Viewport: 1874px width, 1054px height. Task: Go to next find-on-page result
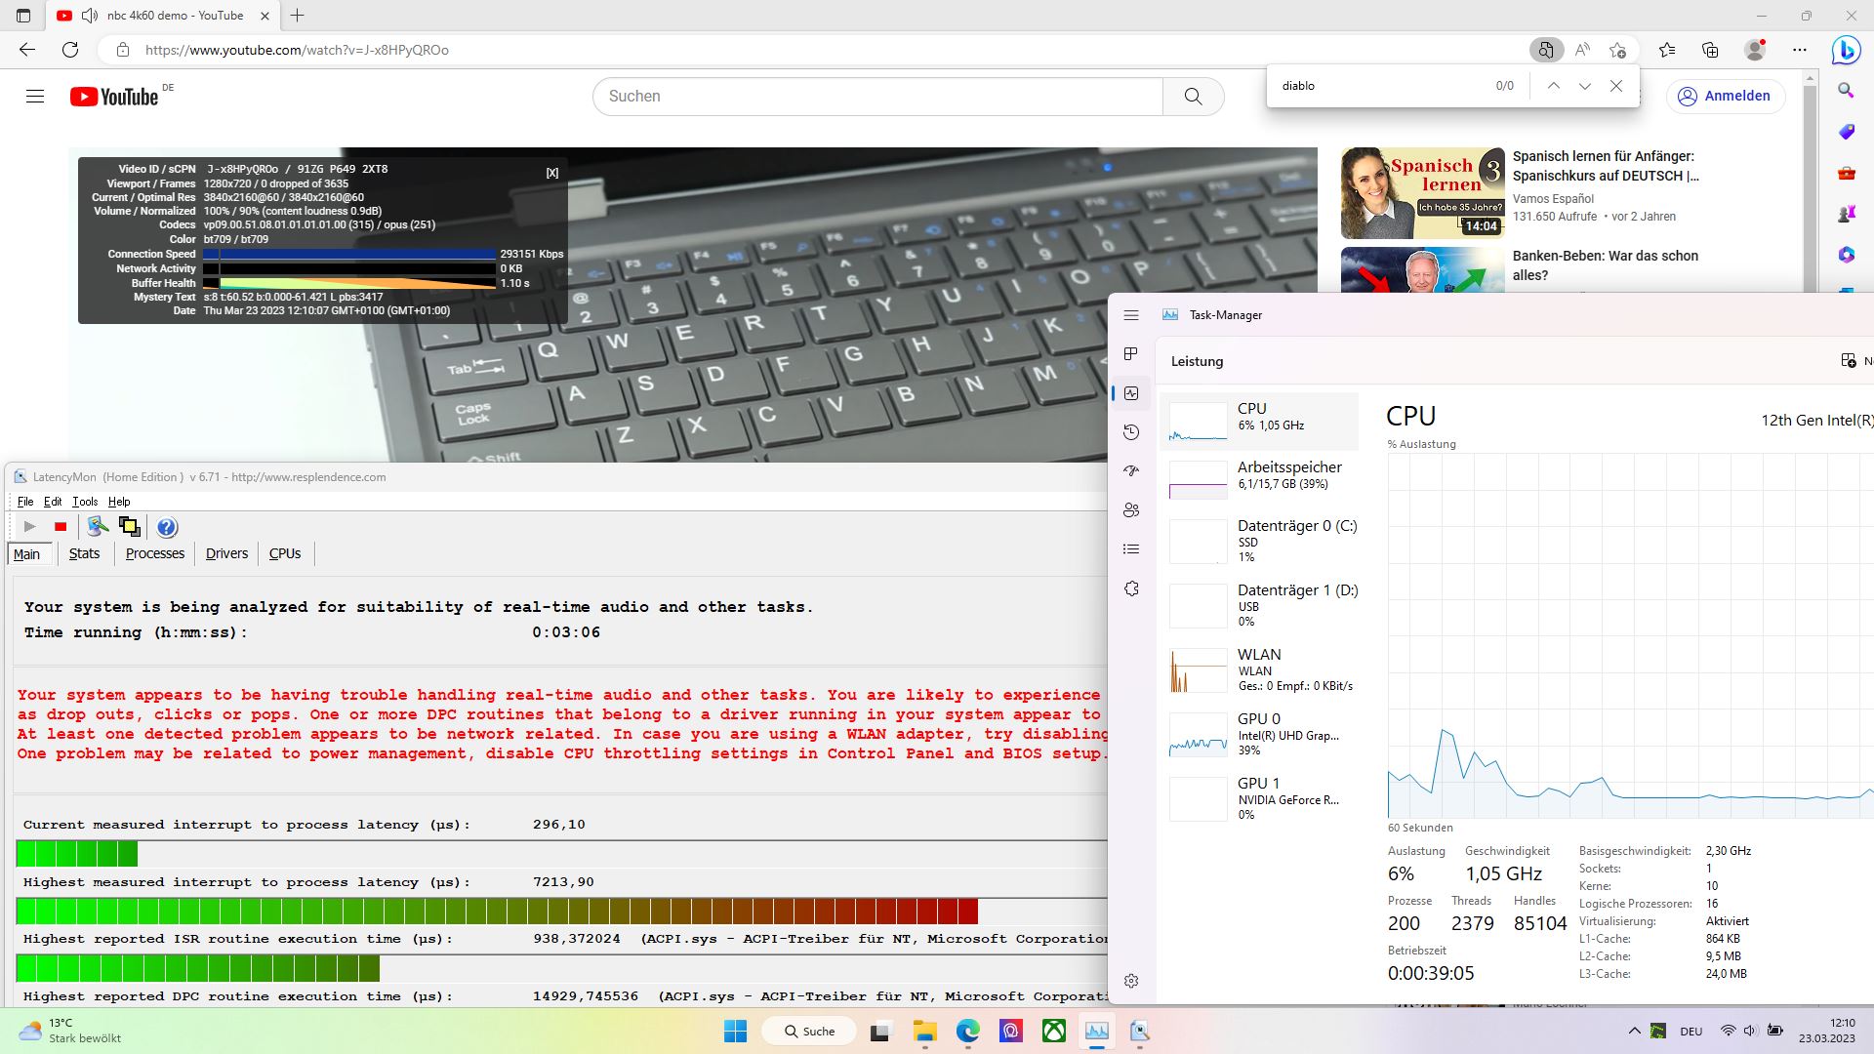pyautogui.click(x=1584, y=86)
